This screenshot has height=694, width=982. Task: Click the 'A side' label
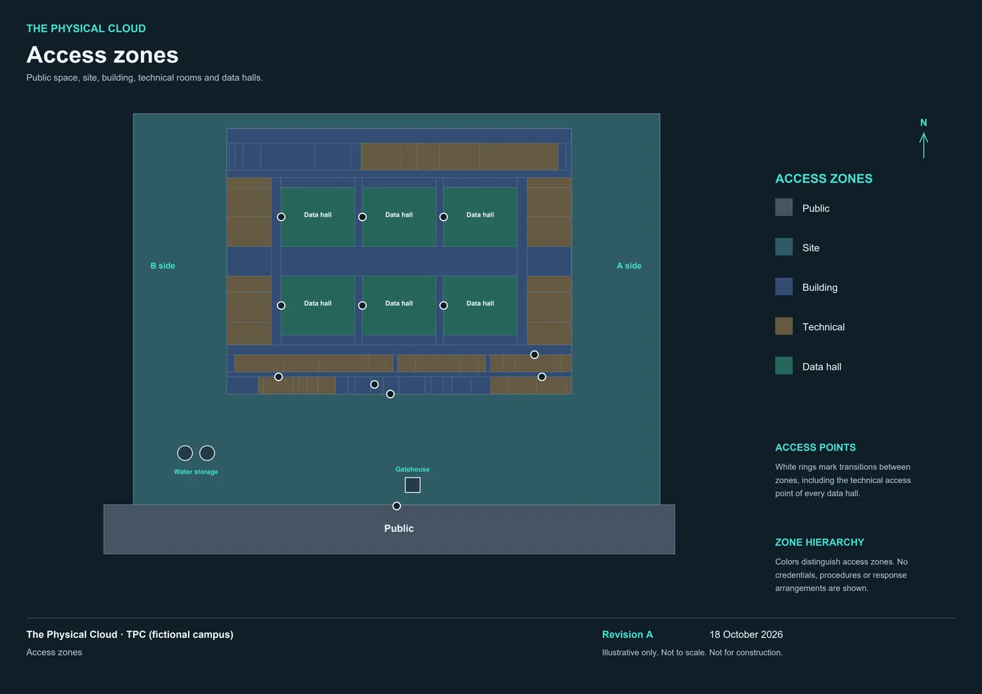(629, 266)
